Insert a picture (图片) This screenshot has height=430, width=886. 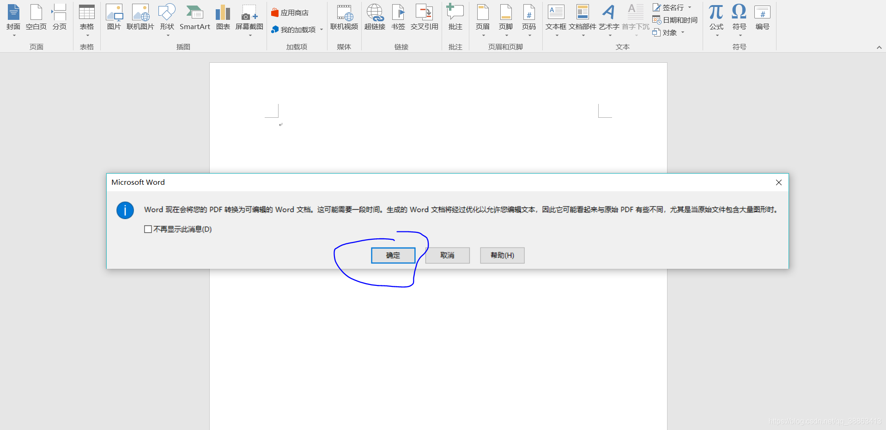pos(114,18)
